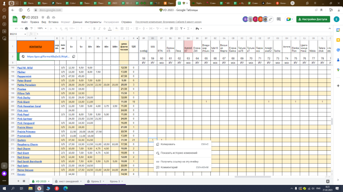This screenshot has width=343, height=192.
Task: Click the 'Pink Giant' variety link
Action: tap(23, 102)
